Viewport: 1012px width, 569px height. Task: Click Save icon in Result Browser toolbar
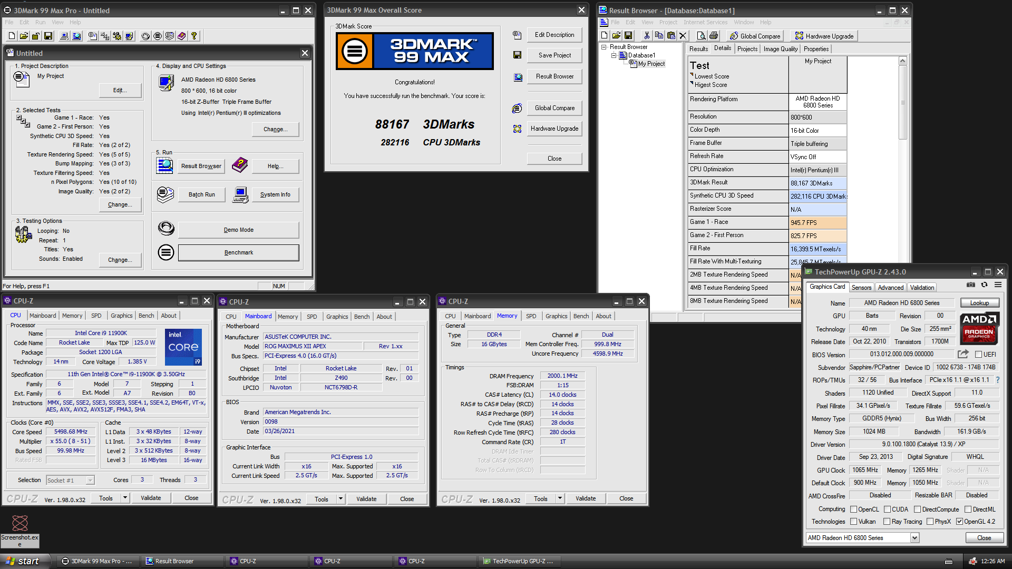click(x=628, y=35)
